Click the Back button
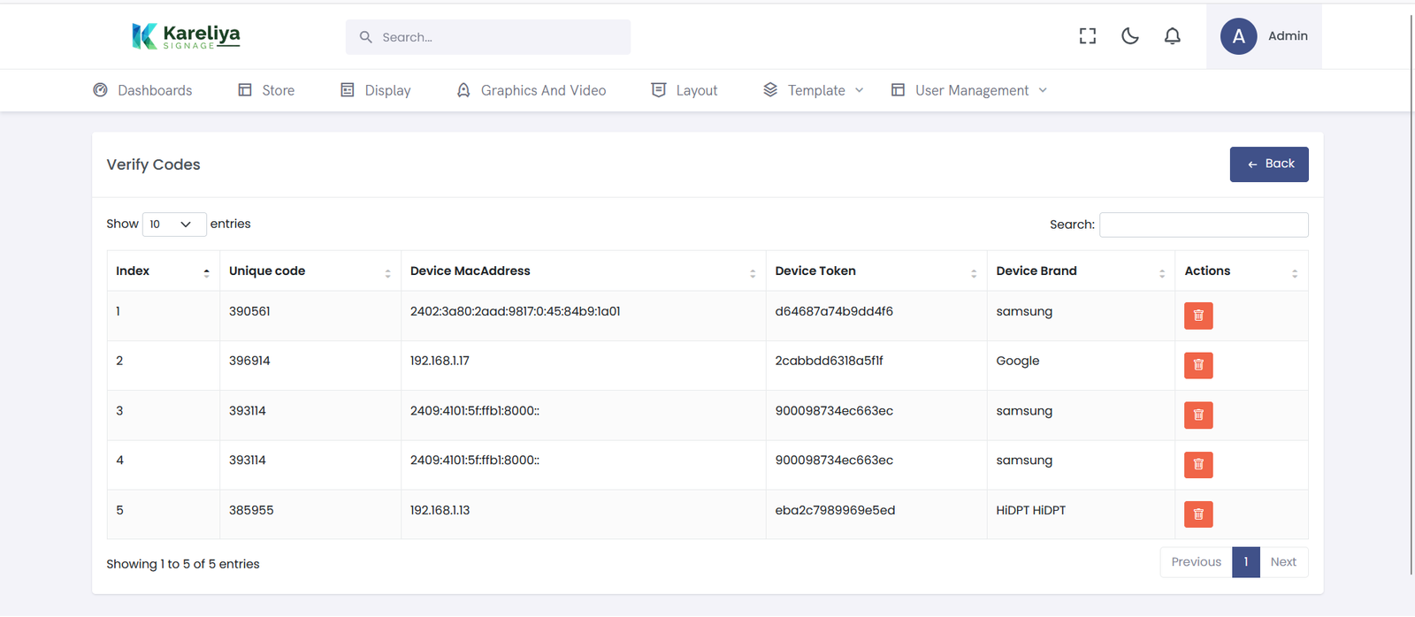Screen dimensions: 1415x617 pos(1269,164)
